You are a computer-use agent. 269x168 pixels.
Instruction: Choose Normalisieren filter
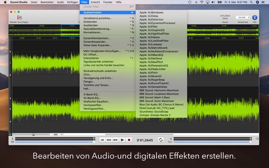tap(108, 33)
